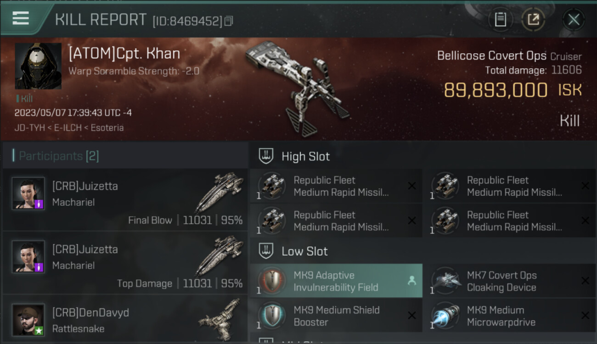Viewport: 597px width, 344px height.
Task: Click the share export icon
Action: click(x=533, y=20)
